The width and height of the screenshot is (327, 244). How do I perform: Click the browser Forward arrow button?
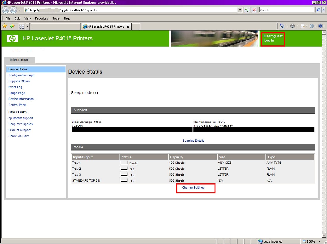pyautogui.click(x=13, y=10)
